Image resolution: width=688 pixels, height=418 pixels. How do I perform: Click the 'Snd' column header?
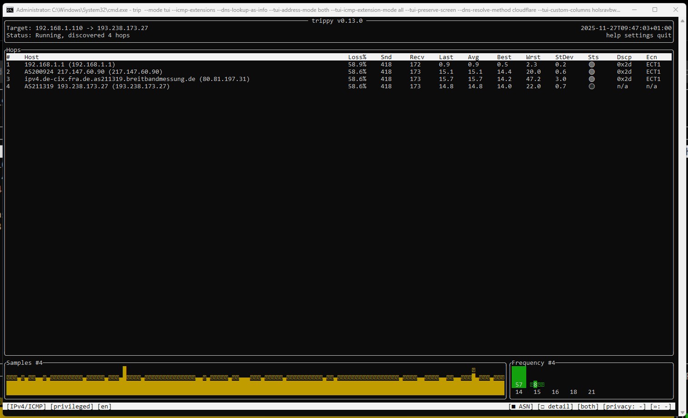(x=386, y=57)
